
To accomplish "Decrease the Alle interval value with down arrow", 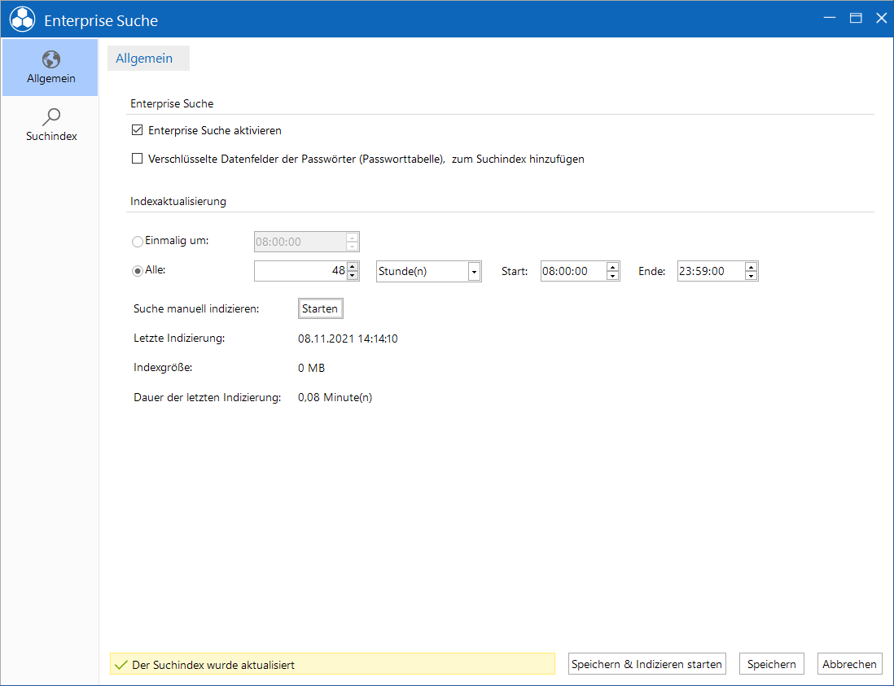I will coord(353,276).
